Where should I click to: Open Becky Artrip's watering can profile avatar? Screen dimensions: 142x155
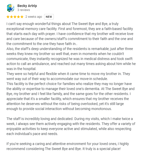[x=10, y=8]
